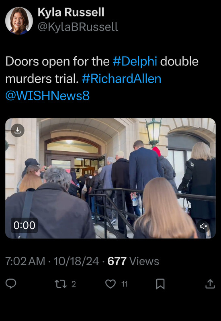Share the tweet via the upload arrow icon
The image size is (221, 321).
point(210,284)
